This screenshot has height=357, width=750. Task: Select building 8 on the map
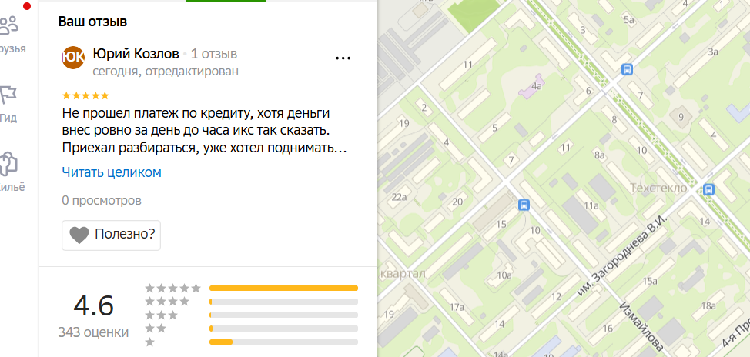tap(614, 120)
